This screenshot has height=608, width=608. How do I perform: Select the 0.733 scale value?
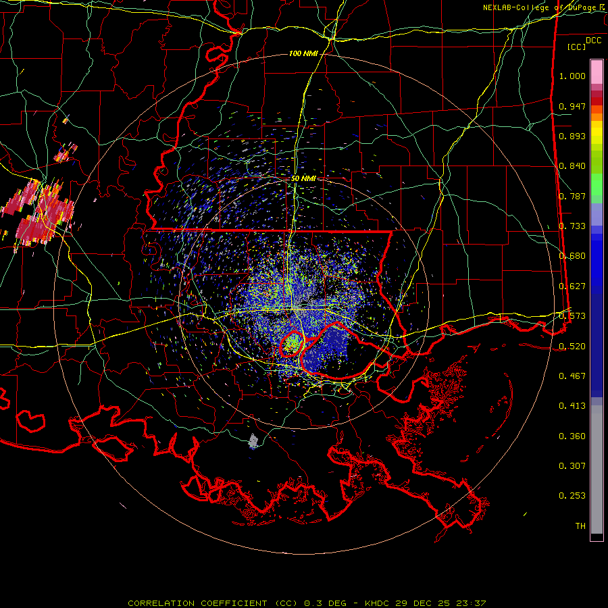tap(572, 226)
